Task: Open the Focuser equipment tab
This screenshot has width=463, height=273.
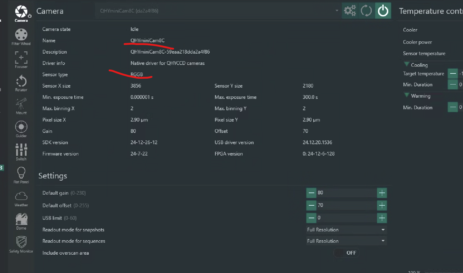Action: click(21, 60)
